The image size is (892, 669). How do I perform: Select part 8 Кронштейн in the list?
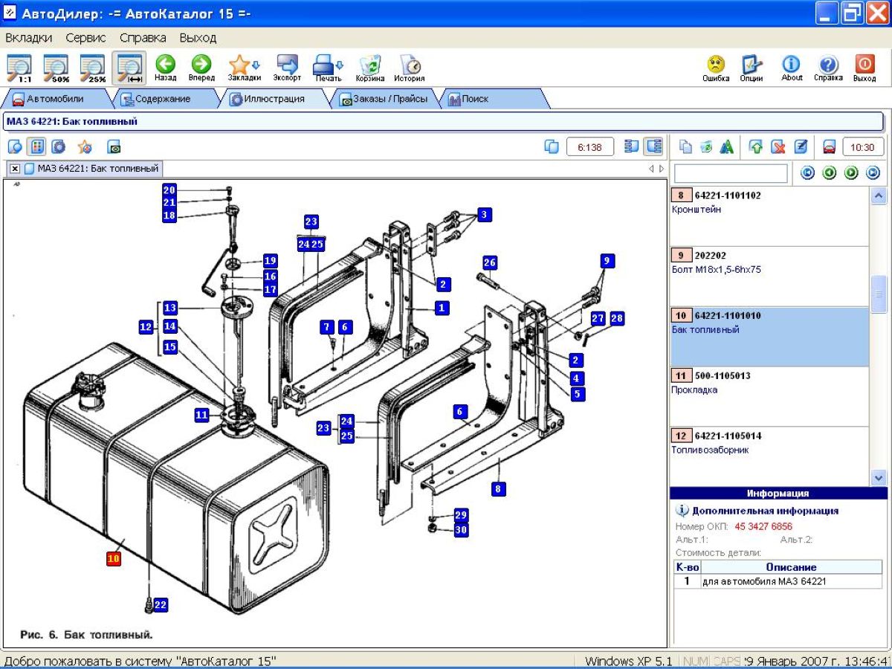pyautogui.click(x=769, y=216)
